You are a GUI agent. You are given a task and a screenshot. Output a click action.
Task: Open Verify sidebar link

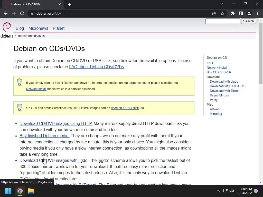coord(213,100)
